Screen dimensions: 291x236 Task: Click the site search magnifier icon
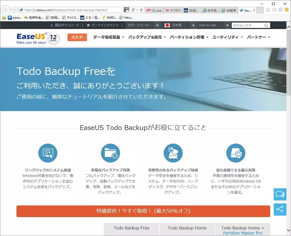point(266,25)
